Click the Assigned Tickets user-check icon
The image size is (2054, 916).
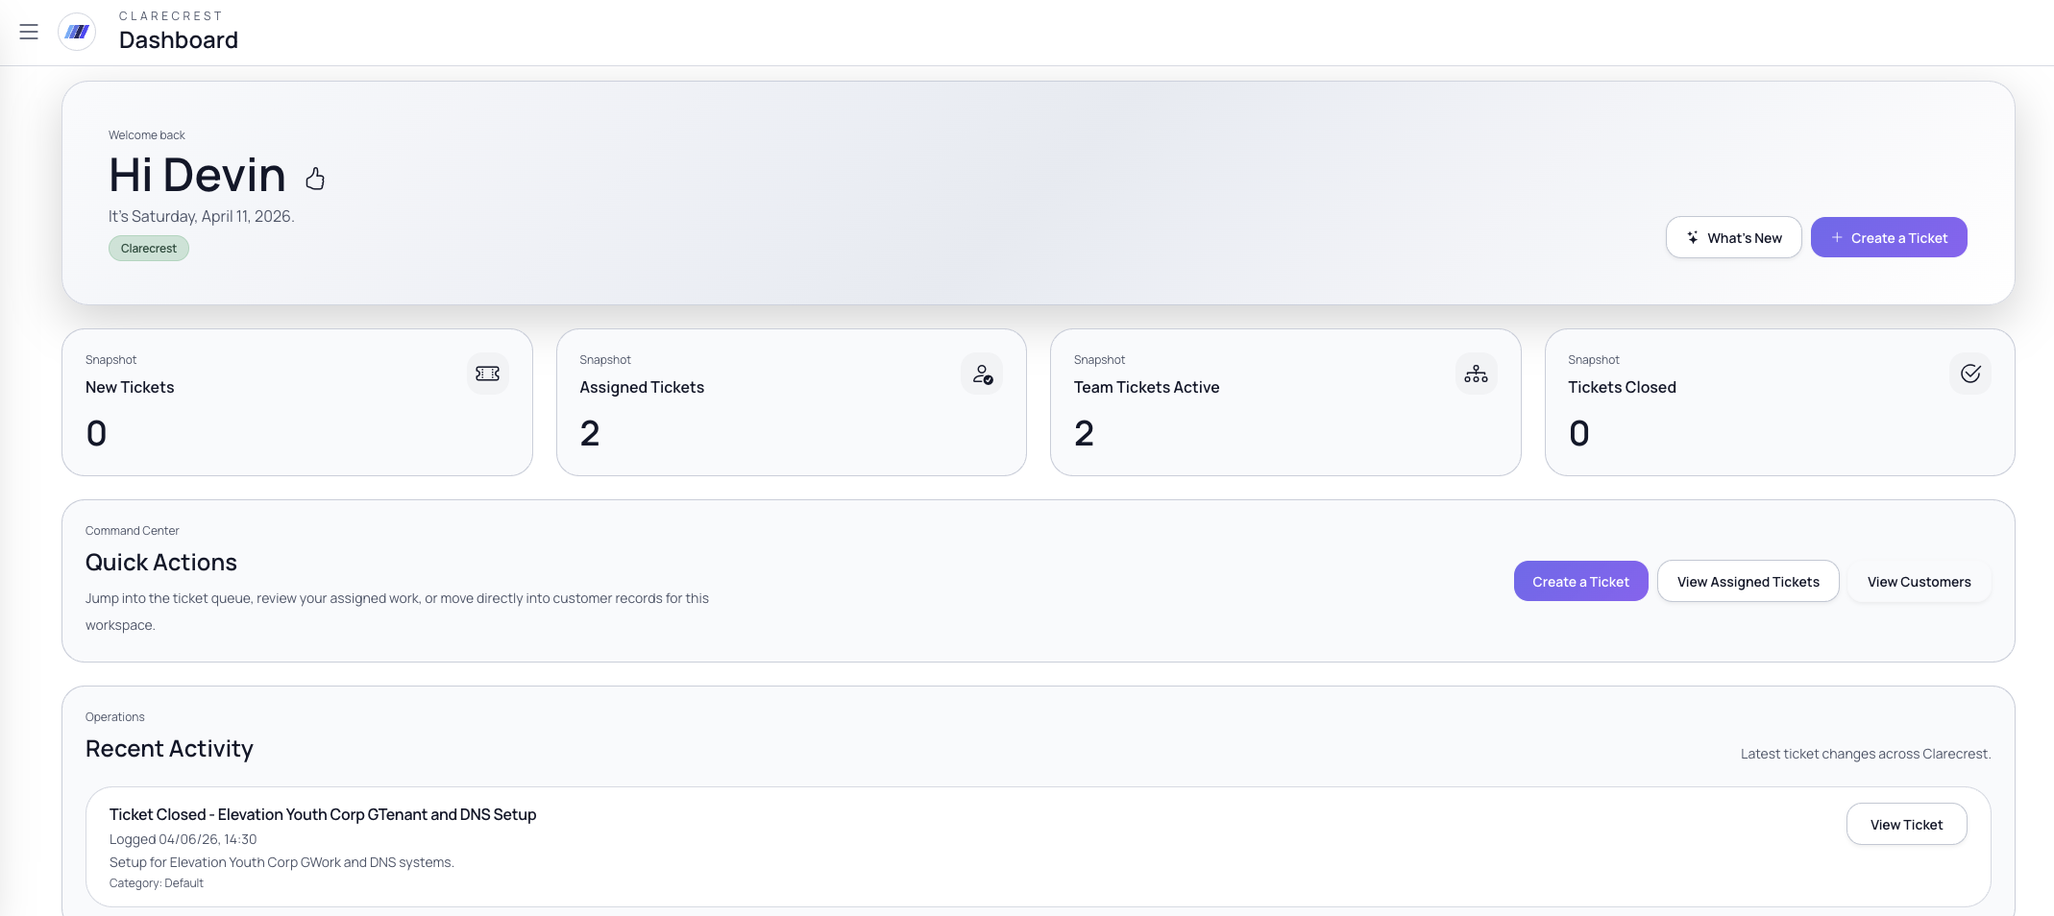[x=982, y=374]
